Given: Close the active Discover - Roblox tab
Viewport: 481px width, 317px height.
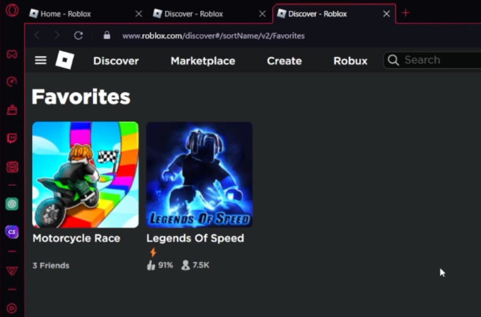Looking at the screenshot, I should (386, 14).
